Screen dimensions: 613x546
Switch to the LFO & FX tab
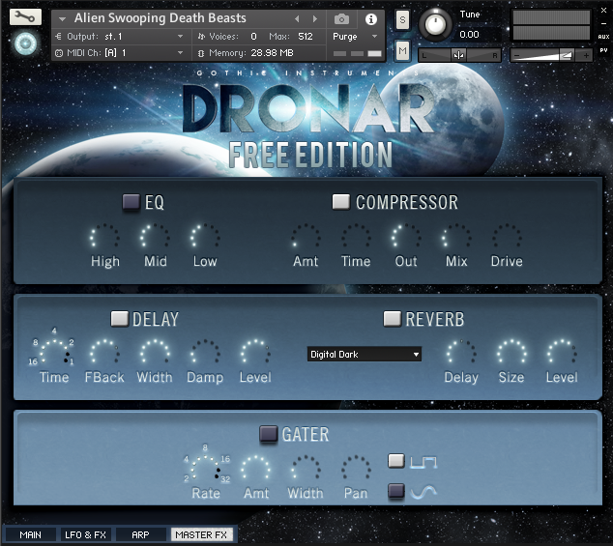[86, 534]
